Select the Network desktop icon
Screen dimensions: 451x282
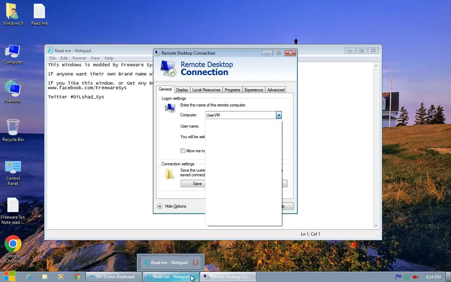(13, 92)
